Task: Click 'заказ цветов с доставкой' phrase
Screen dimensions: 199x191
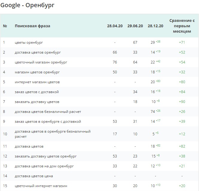Action: click(x=37, y=92)
